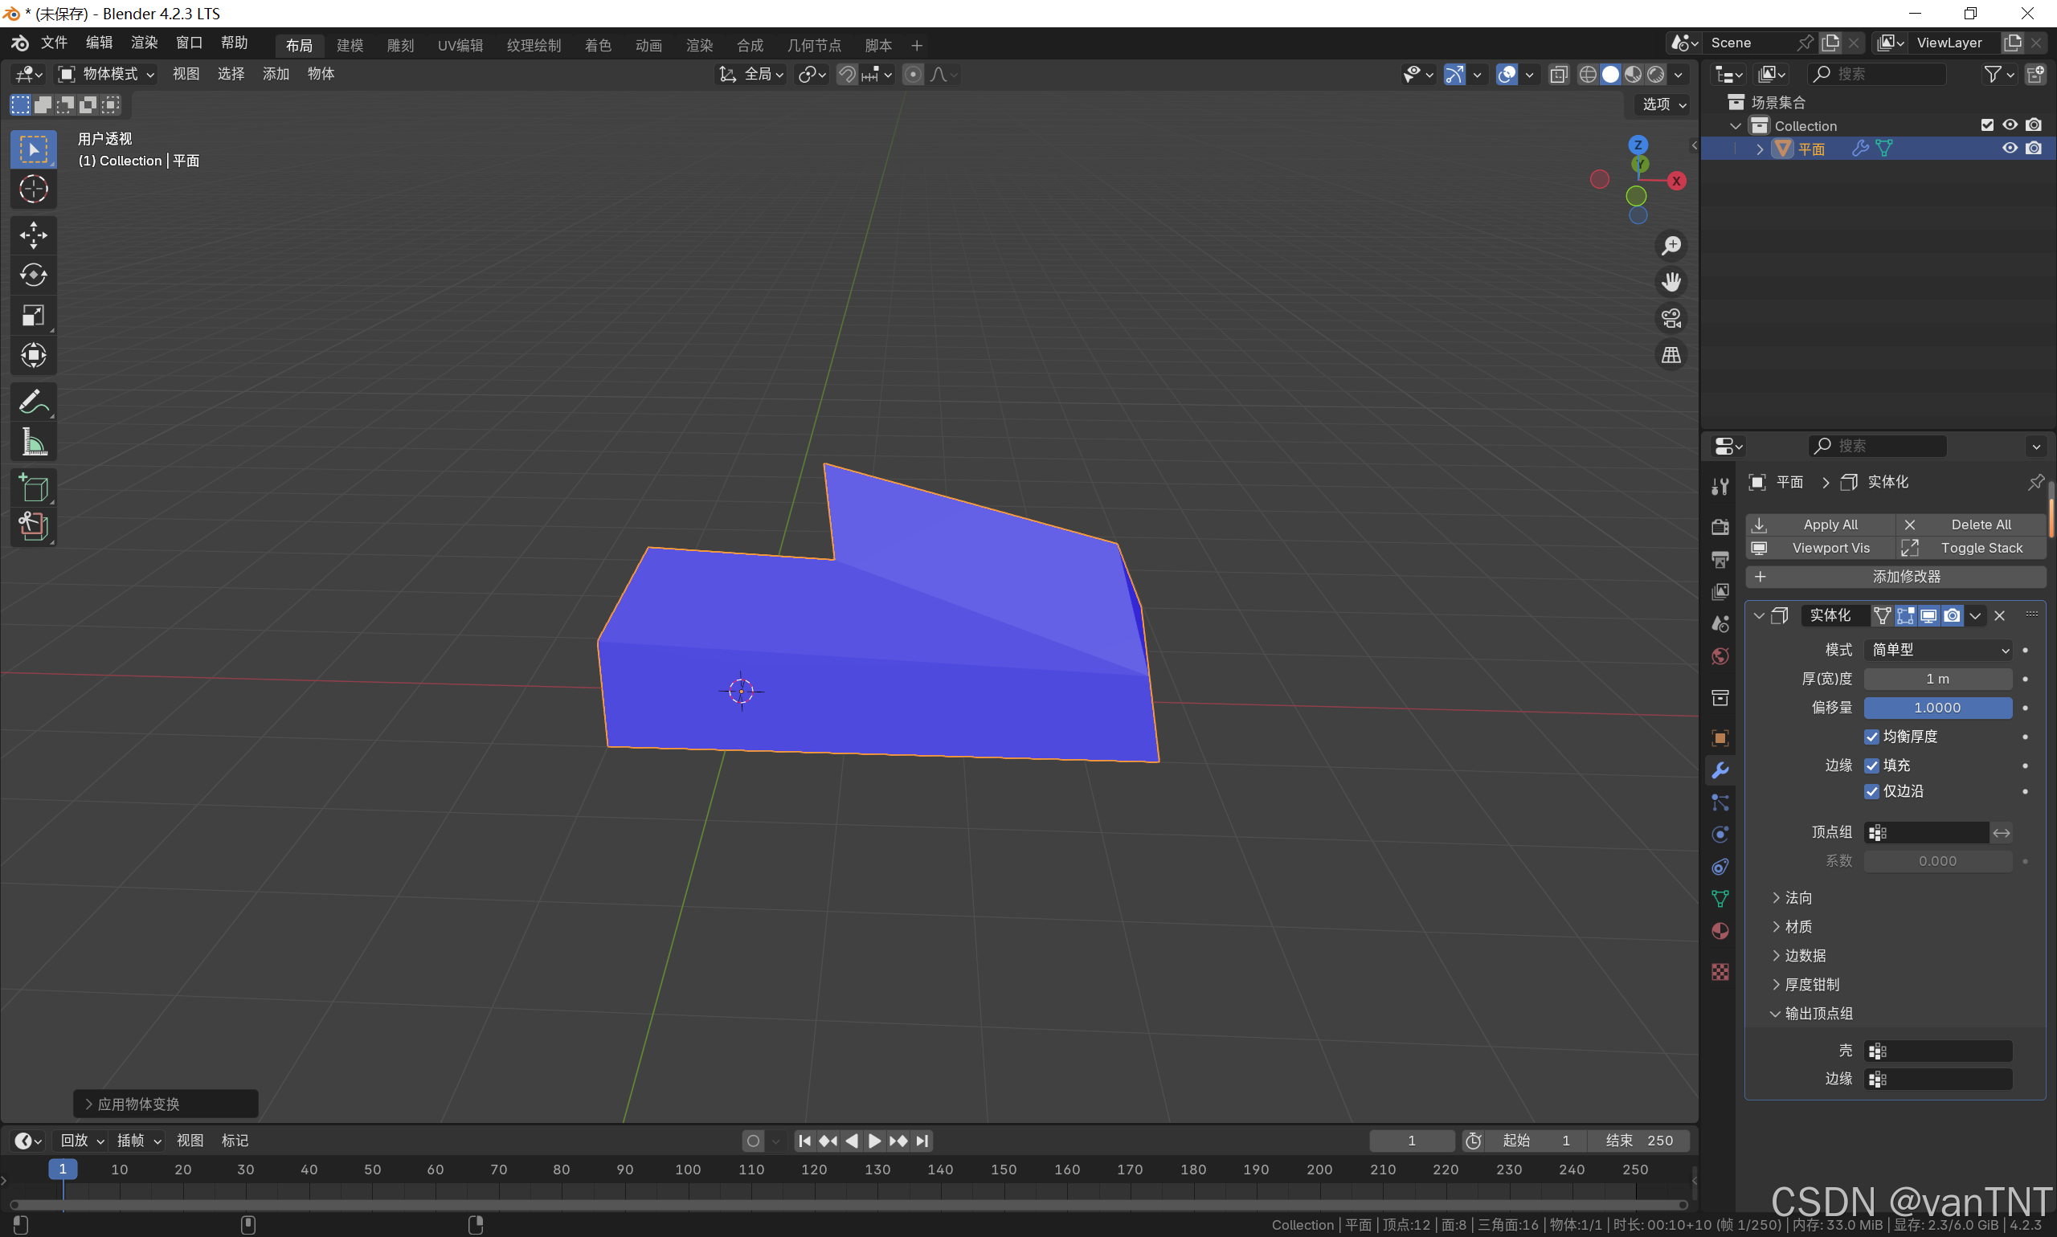Open the 编辑 menu

[98, 43]
